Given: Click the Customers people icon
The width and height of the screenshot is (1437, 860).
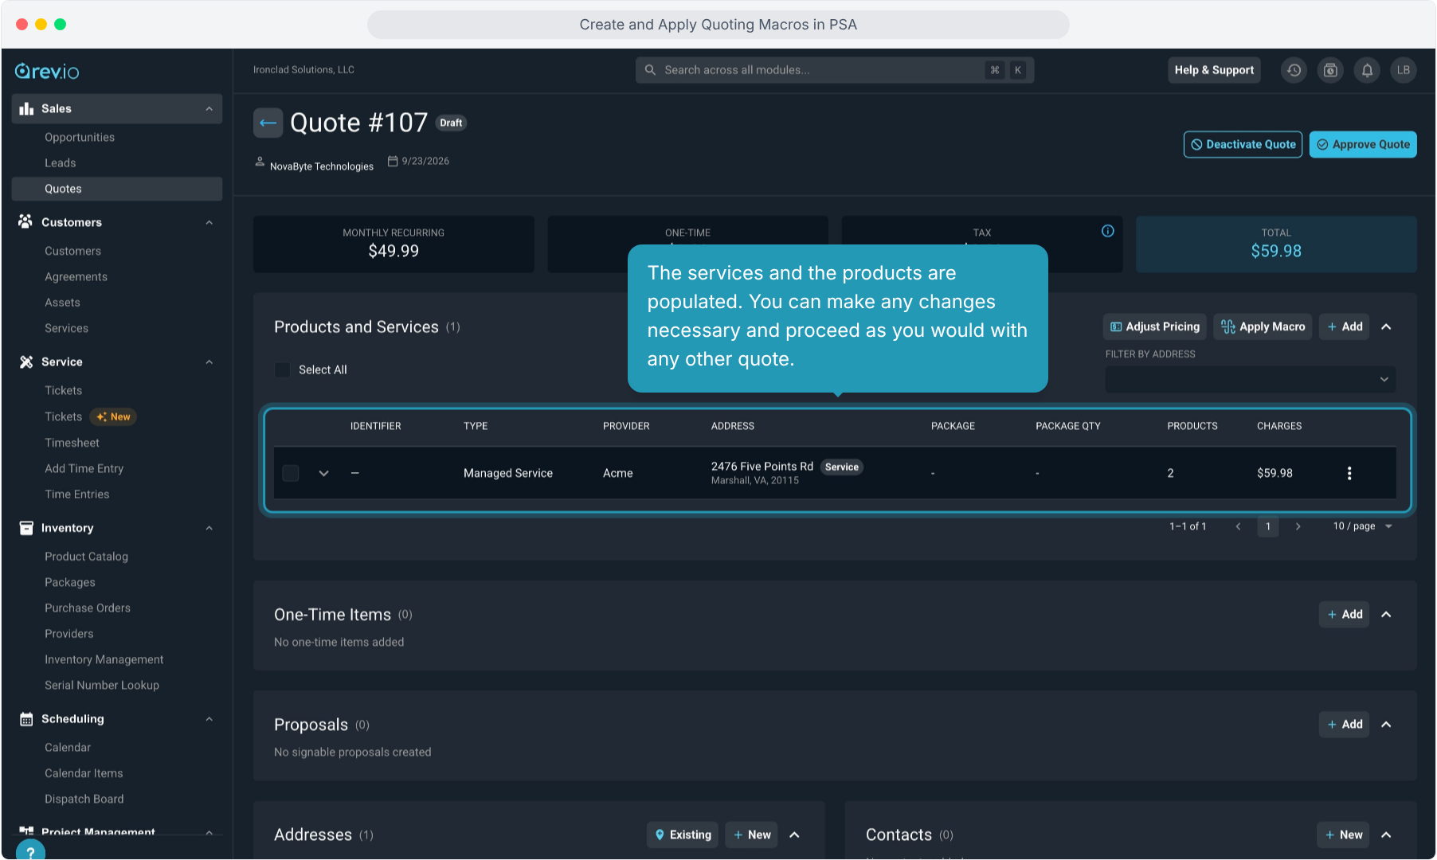Looking at the screenshot, I should pyautogui.click(x=26, y=222).
